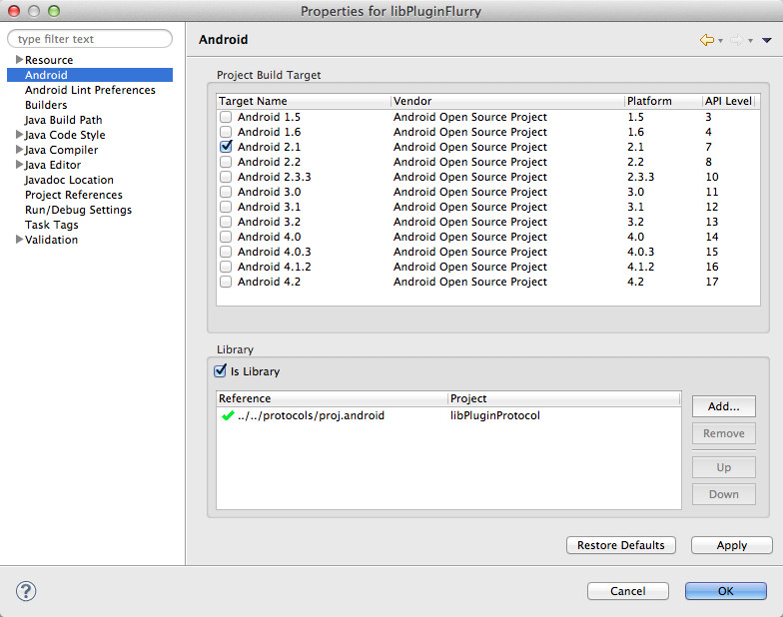Check the Android 3.0 target checkbox
783x617 pixels.
pos(226,192)
